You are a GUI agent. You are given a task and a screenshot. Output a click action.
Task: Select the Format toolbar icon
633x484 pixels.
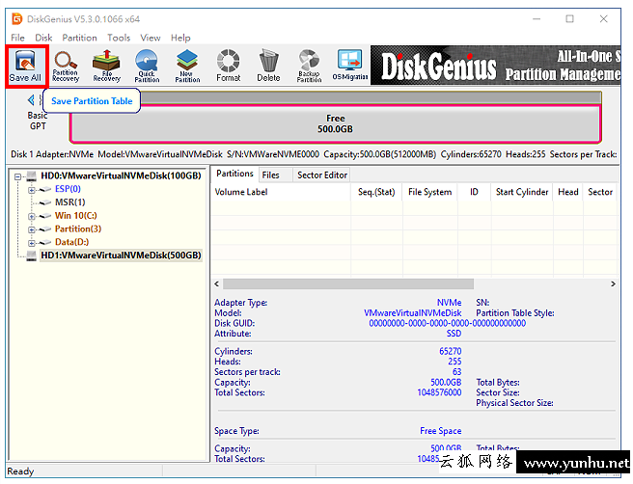click(x=228, y=66)
